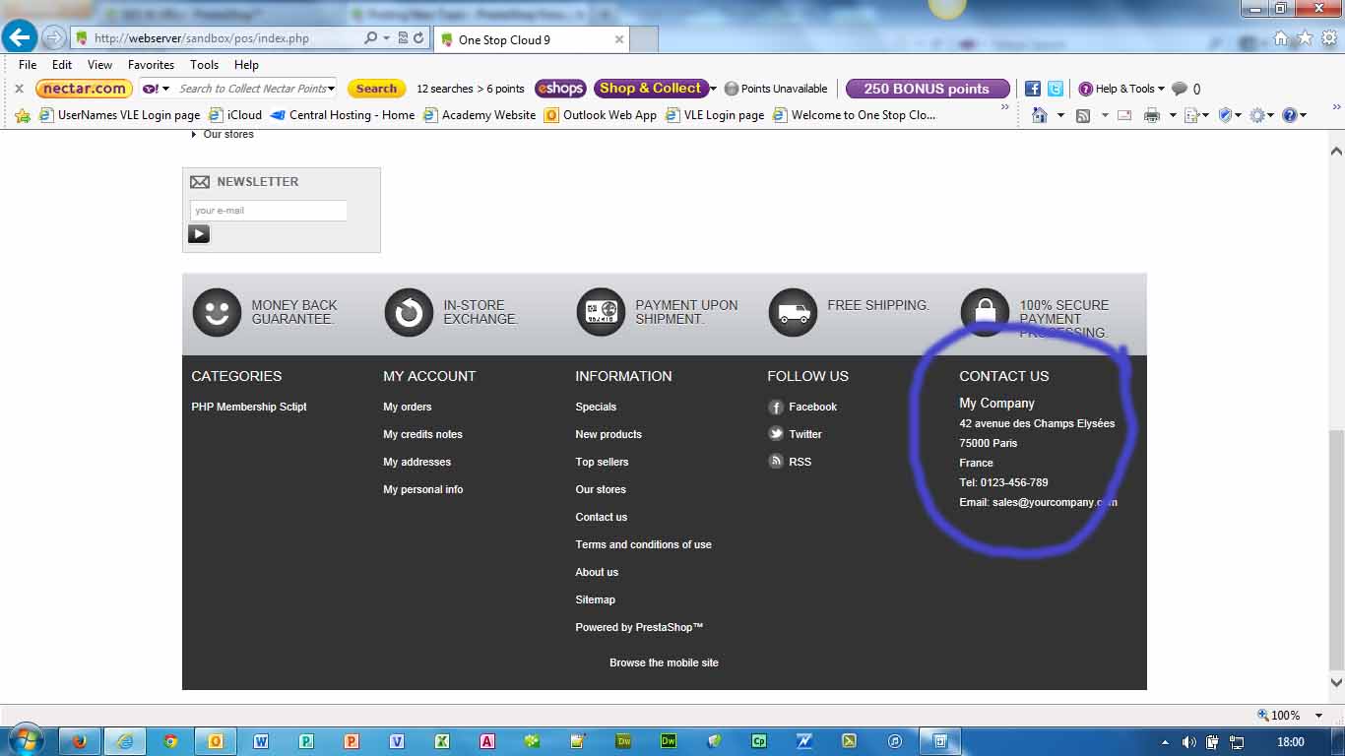Image resolution: width=1345 pixels, height=756 pixels.
Task: Follow the Browse the mobile site link
Action: (664, 662)
